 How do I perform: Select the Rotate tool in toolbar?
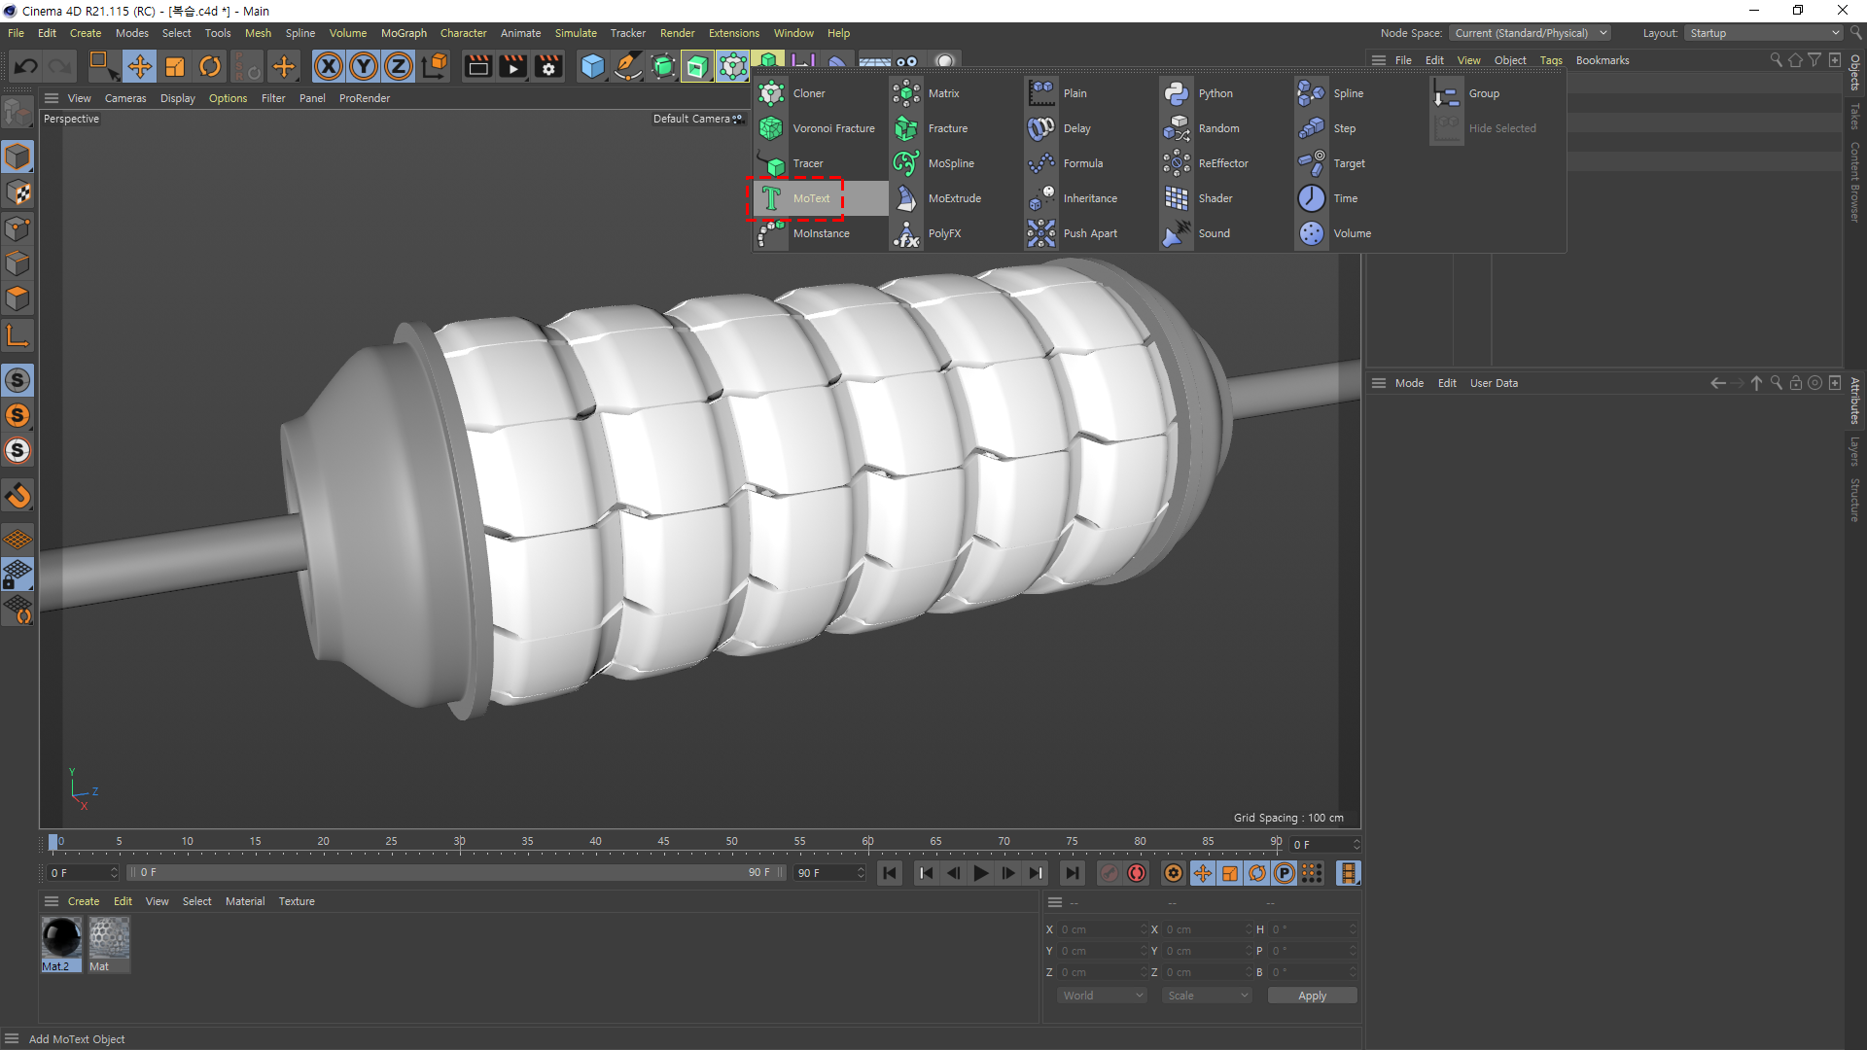210,66
